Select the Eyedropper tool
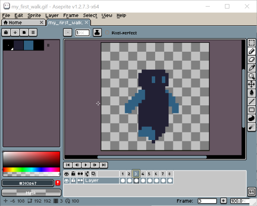 point(252,68)
